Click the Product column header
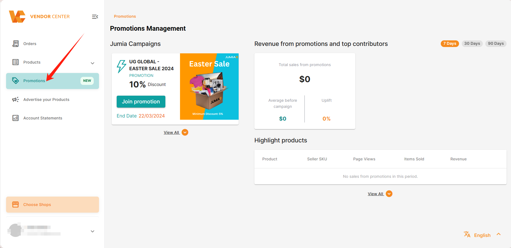 coord(270,159)
